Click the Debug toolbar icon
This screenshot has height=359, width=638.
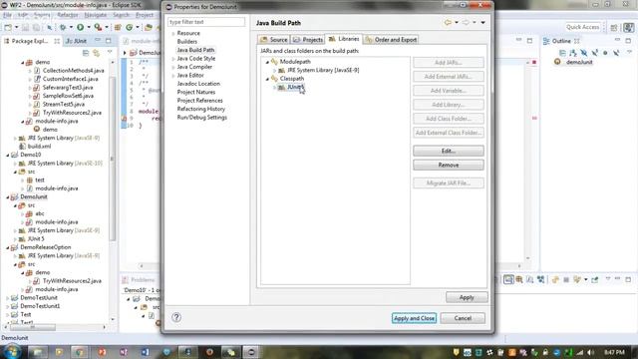pos(63,27)
